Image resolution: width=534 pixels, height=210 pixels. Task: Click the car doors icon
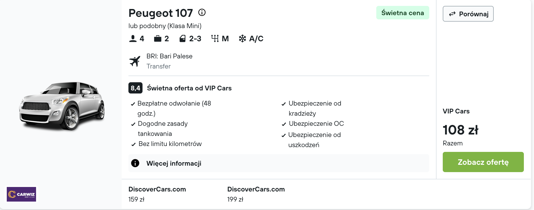click(x=183, y=38)
